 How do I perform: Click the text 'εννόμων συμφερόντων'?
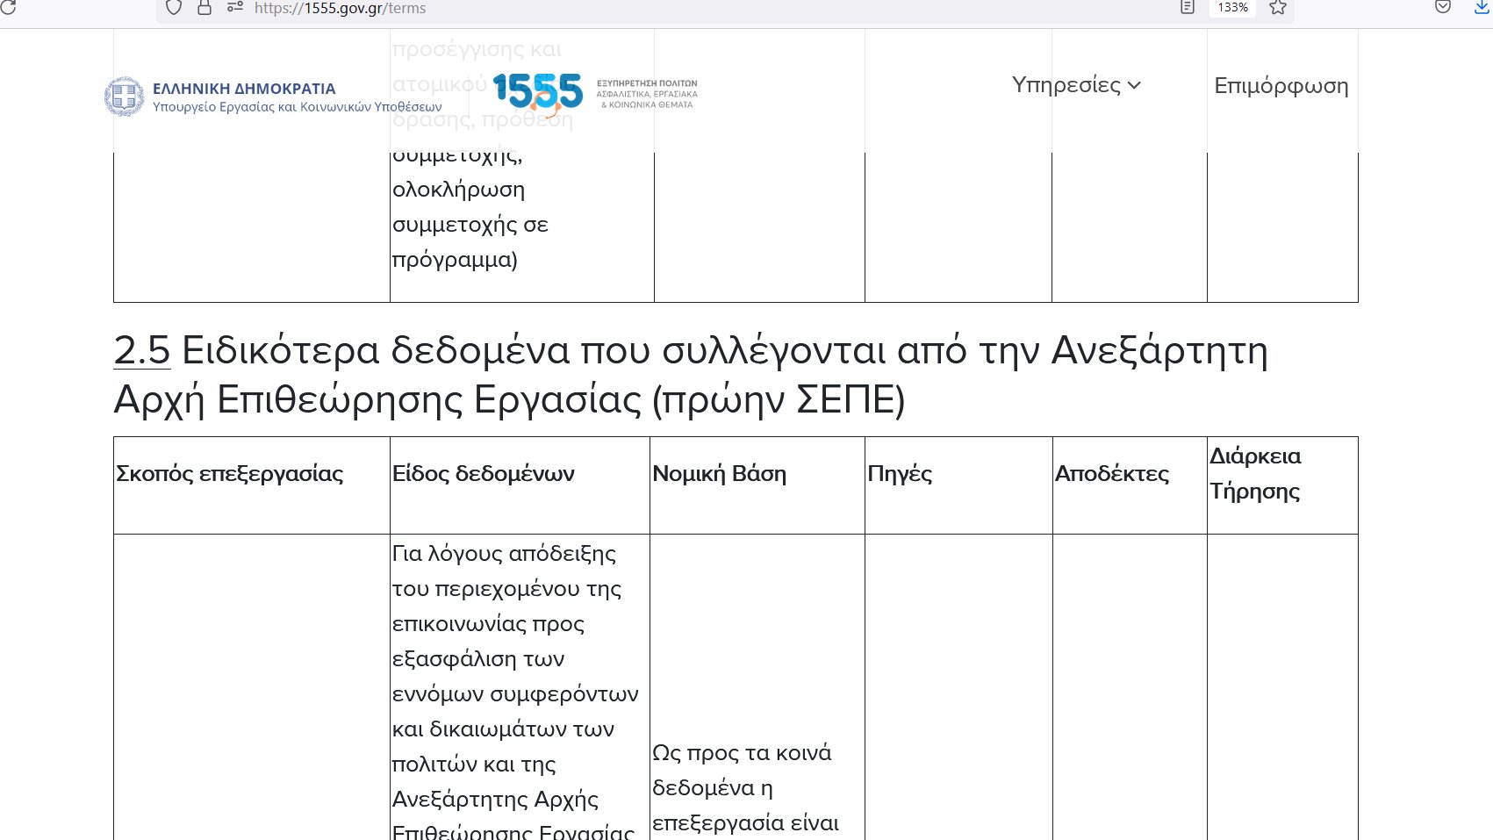click(x=515, y=694)
